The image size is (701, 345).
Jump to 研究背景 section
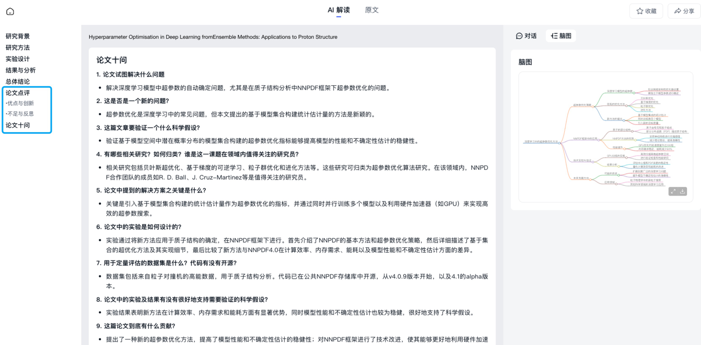[18, 36]
